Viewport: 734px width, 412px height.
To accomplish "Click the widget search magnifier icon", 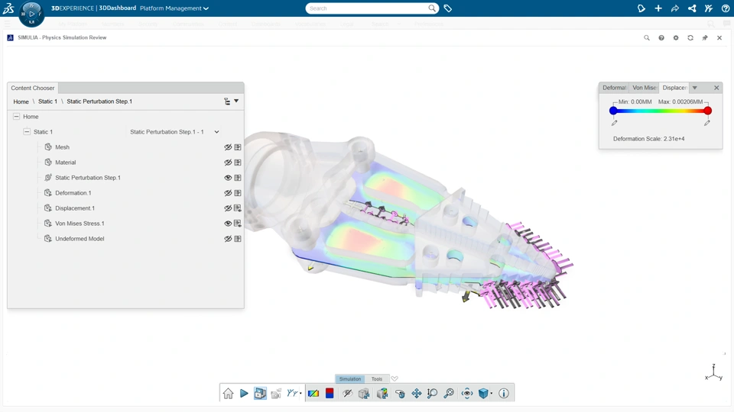I will (x=647, y=38).
